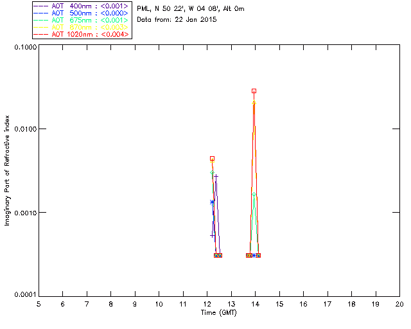Click the green diamond marker near time 14

pos(254,195)
